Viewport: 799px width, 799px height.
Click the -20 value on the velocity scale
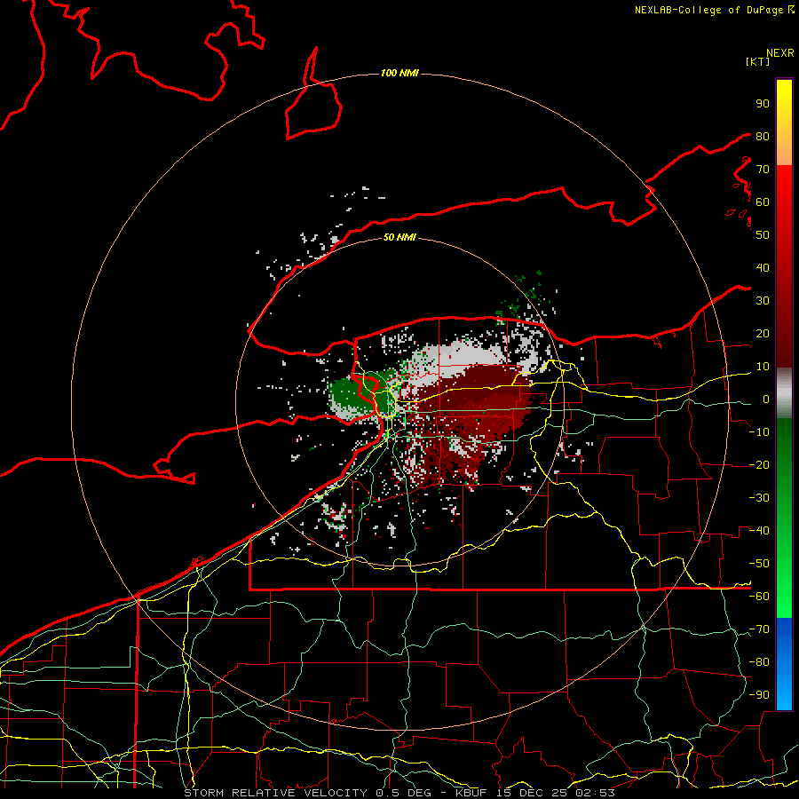click(x=759, y=464)
